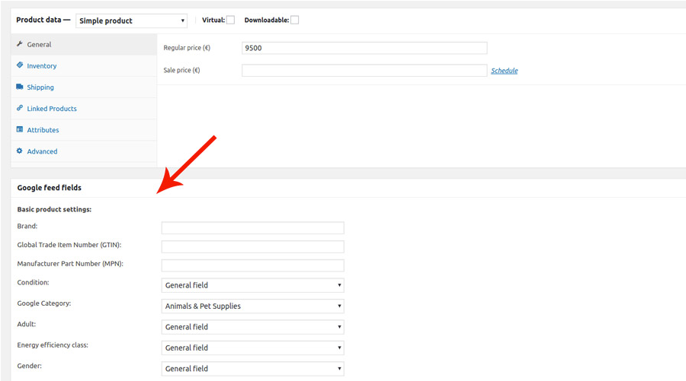Click the General wrench icon
The image size is (686, 381).
pyautogui.click(x=20, y=44)
